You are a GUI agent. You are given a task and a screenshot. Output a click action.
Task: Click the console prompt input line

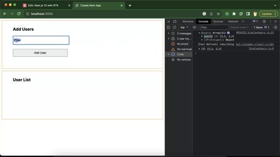[x=237, y=53]
